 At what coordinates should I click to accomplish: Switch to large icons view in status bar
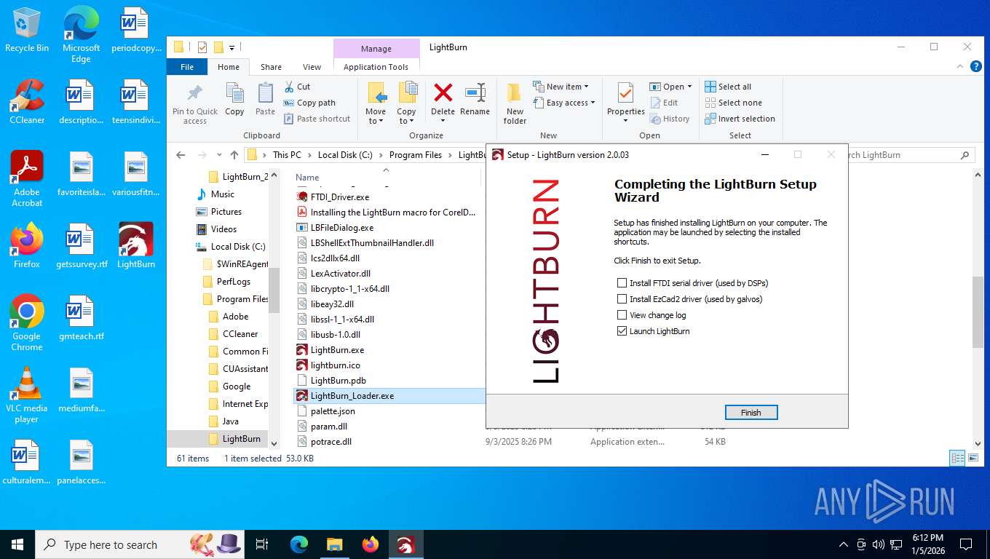point(972,459)
